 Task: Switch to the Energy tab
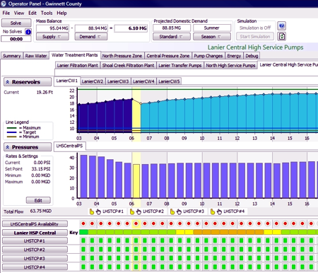click(234, 56)
